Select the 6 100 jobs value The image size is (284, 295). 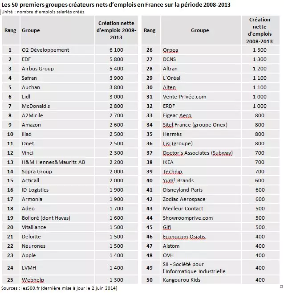[x=116, y=50]
